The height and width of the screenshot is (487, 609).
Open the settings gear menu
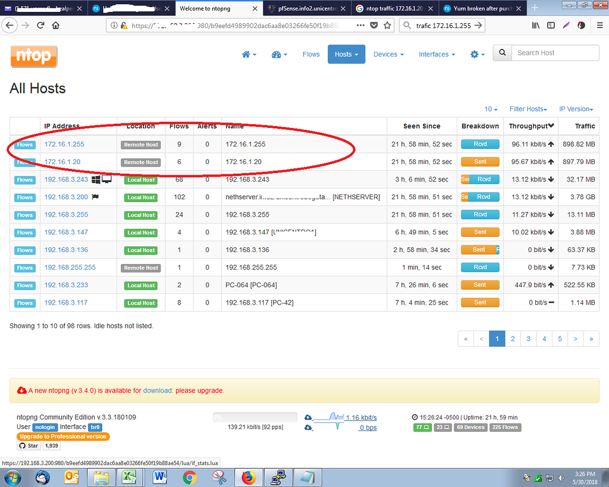(x=478, y=54)
